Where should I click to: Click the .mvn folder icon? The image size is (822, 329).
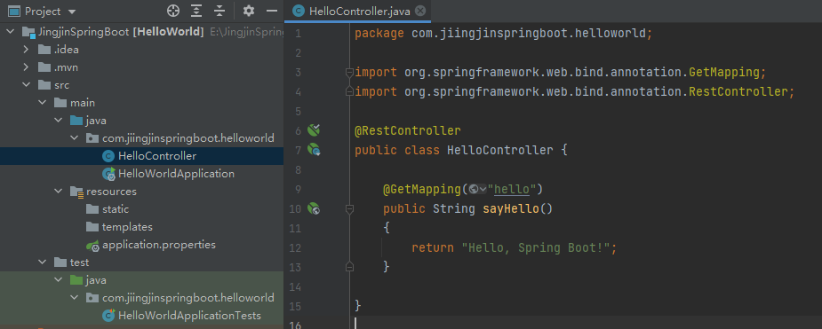(44, 67)
